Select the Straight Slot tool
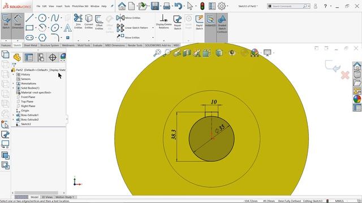This screenshot has height=203, width=362. [29, 38]
